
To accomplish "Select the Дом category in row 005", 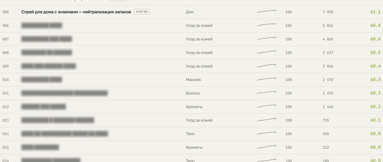I will click(190, 12).
